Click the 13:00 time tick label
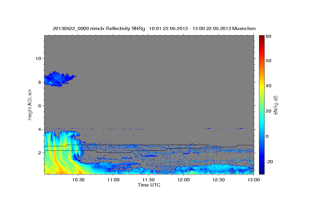 (254, 180)
